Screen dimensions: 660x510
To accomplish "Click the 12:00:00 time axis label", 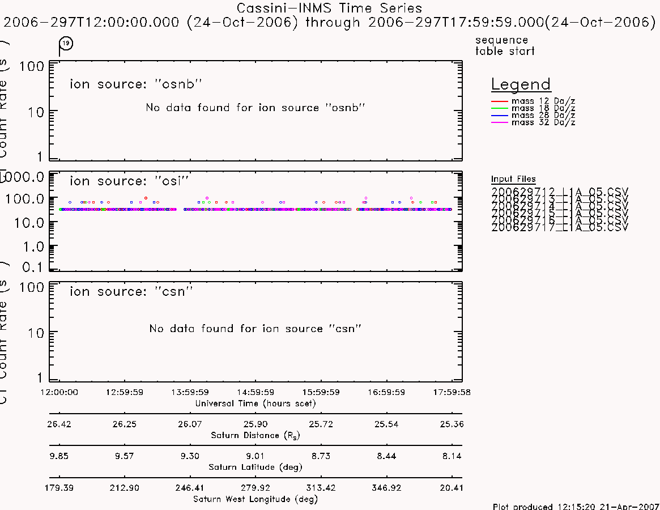I will click(x=59, y=392).
